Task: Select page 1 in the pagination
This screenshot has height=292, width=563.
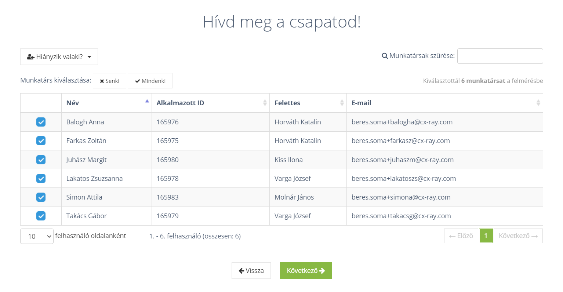Action: click(486, 236)
